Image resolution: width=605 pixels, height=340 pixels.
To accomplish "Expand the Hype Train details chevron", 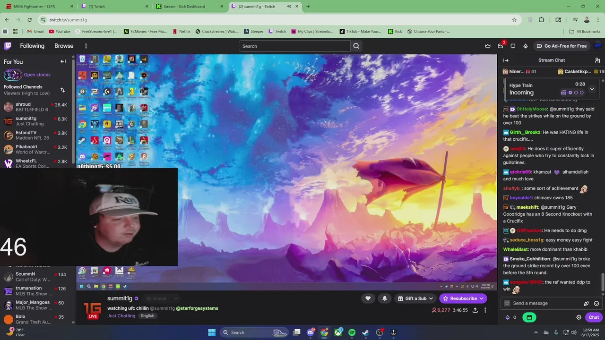I will [x=592, y=89].
